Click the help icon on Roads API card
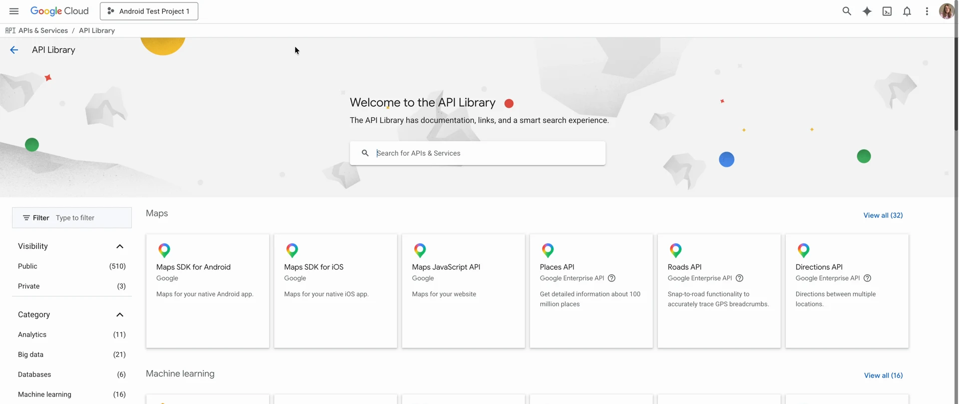This screenshot has height=404, width=959. click(x=740, y=278)
